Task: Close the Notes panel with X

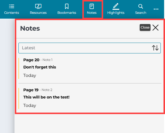Action: point(155,28)
